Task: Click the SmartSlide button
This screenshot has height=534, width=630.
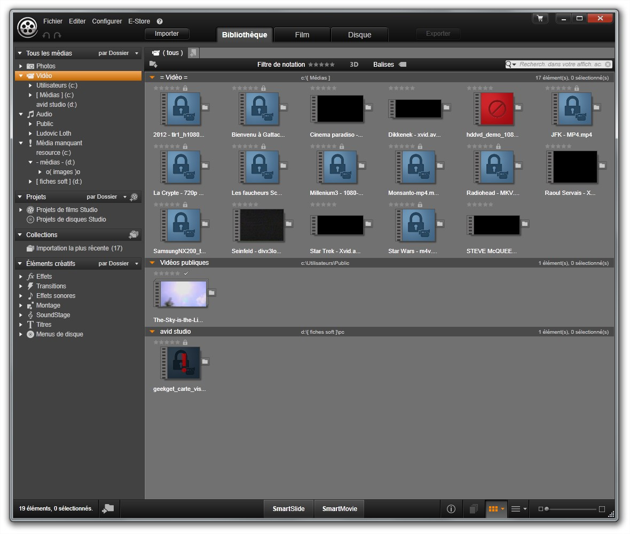Action: pos(288,509)
